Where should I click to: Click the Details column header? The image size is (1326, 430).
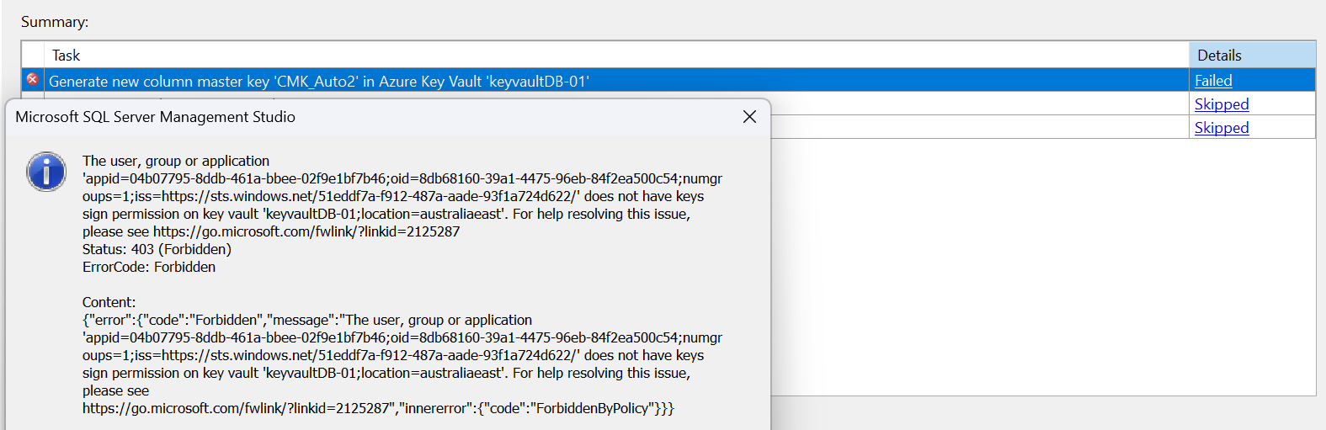pyautogui.click(x=1252, y=56)
